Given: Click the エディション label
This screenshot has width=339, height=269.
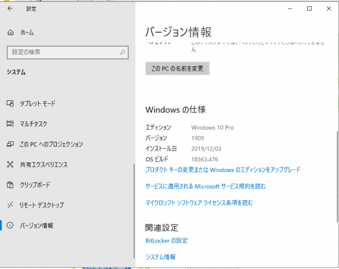Looking at the screenshot, I should click(158, 127).
